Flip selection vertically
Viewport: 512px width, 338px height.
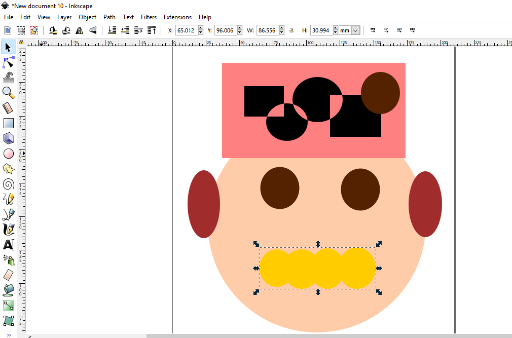click(93, 30)
